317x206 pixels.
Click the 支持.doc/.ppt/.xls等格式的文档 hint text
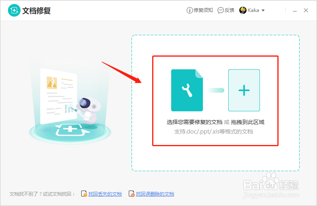click(214, 132)
